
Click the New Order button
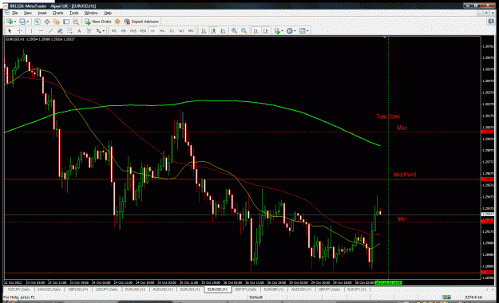[x=98, y=22]
